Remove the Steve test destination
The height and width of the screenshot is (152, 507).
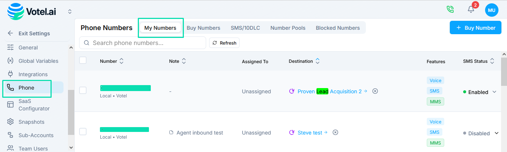335,132
